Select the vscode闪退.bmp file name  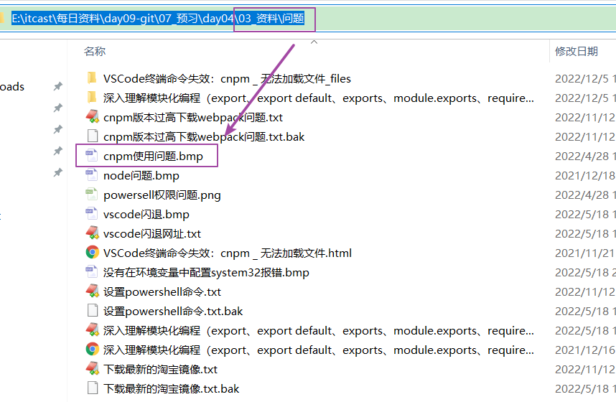pyautogui.click(x=146, y=214)
